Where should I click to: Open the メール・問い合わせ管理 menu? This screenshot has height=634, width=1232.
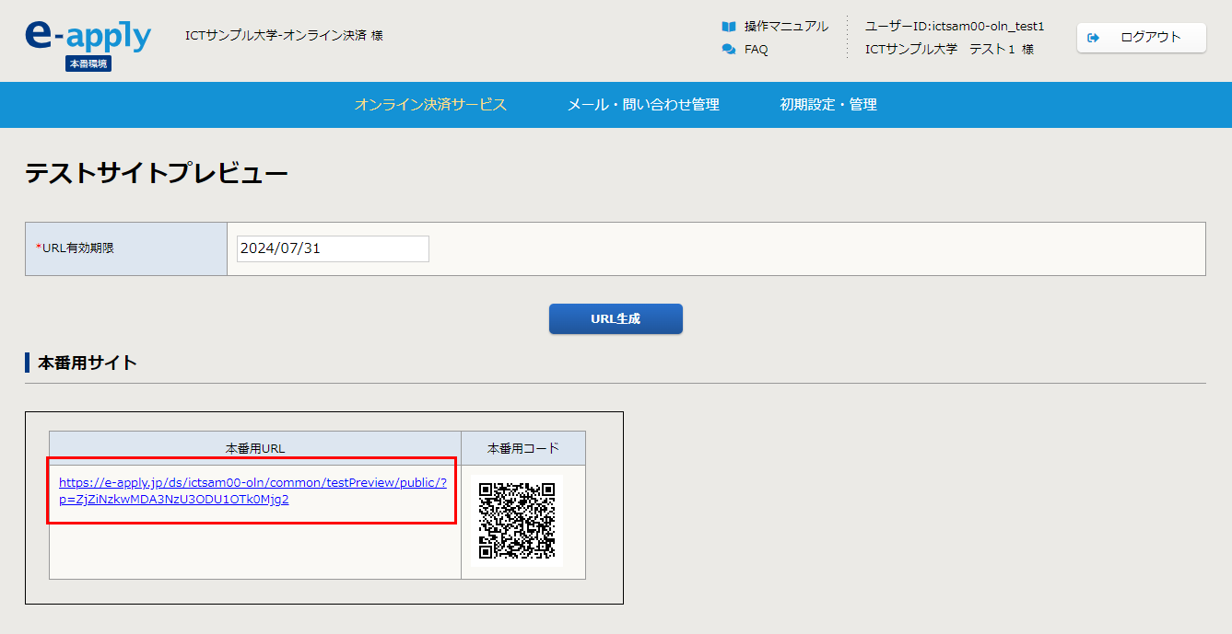pyautogui.click(x=643, y=105)
